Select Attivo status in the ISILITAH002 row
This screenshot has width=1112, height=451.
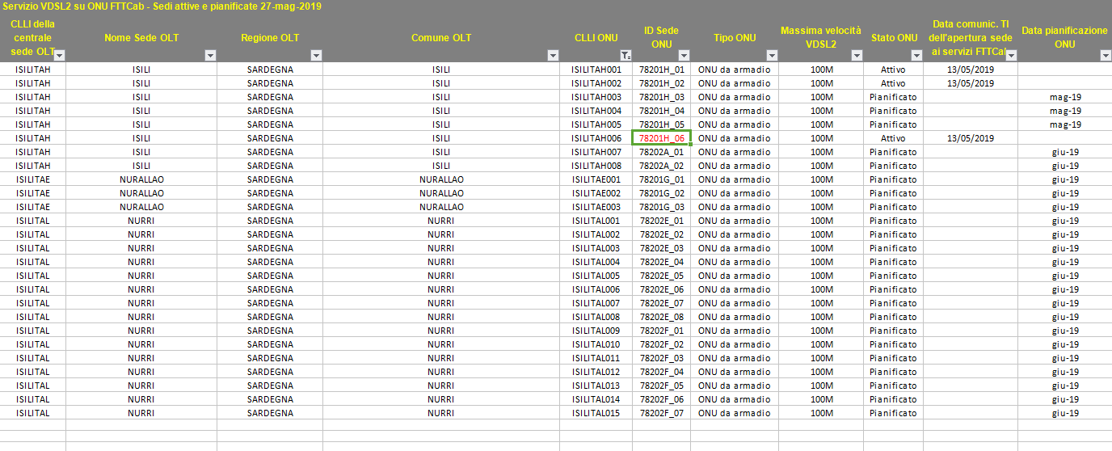coord(893,83)
